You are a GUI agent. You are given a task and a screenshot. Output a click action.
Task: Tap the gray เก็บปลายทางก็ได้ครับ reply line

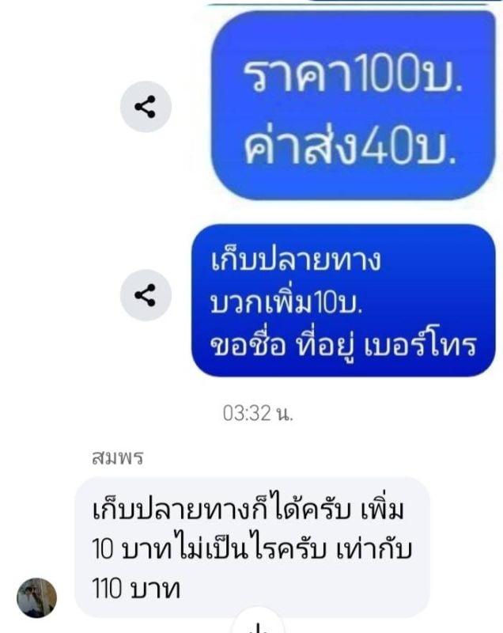248,508
